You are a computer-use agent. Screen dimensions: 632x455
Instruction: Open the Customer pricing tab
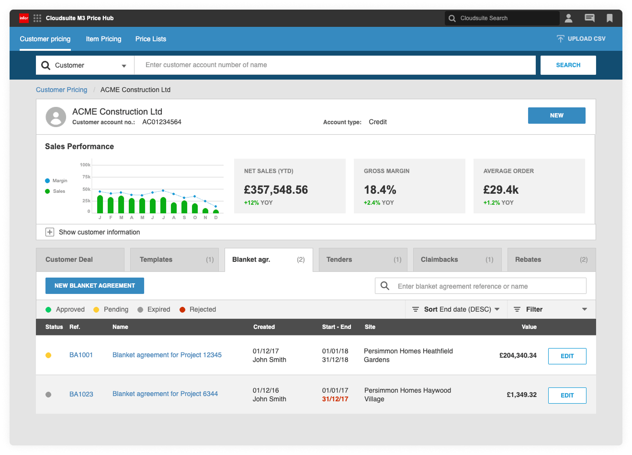point(45,39)
